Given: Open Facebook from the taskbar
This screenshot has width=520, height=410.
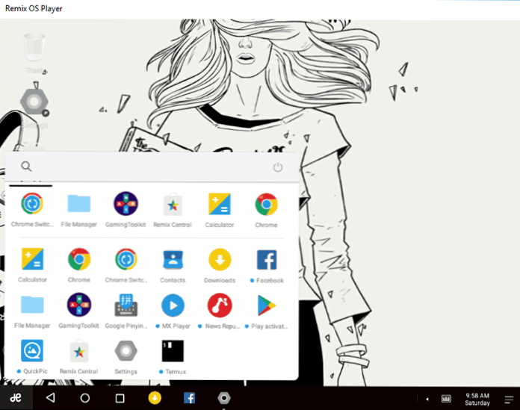Looking at the screenshot, I should tap(189, 398).
